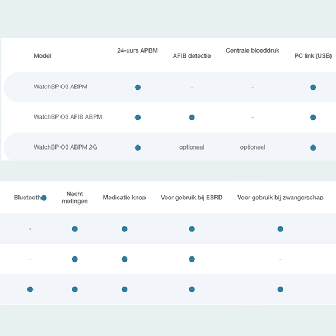Select the 'Nacht metingen' column header

point(75,198)
